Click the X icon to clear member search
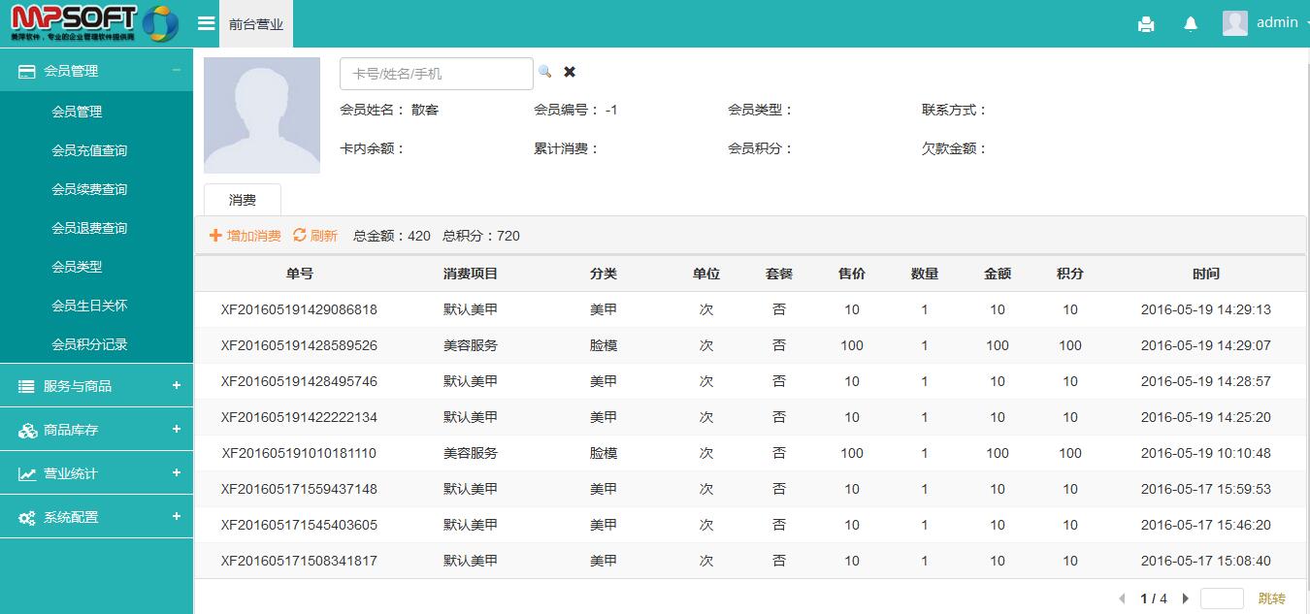This screenshot has height=614, width=1310. pos(570,71)
